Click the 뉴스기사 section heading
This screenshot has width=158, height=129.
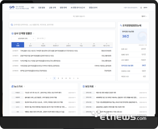[x=18, y=87]
